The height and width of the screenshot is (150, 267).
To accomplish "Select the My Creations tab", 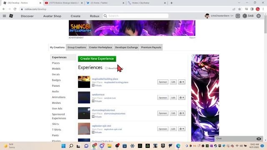I will click(57, 47).
